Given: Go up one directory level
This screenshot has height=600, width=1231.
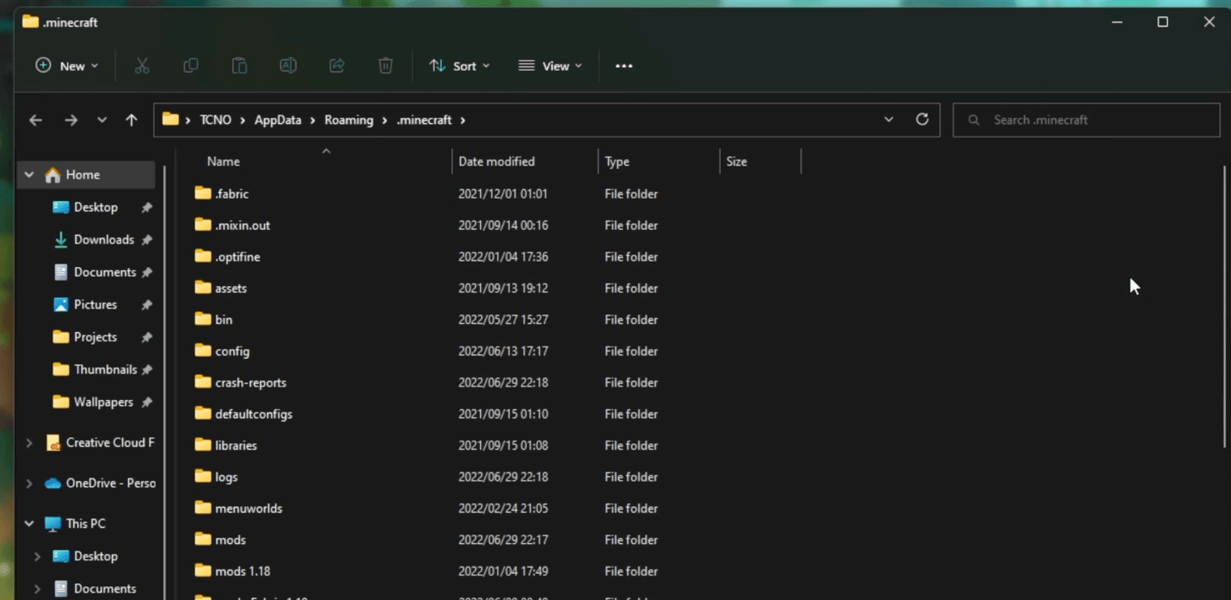Looking at the screenshot, I should pos(132,120).
